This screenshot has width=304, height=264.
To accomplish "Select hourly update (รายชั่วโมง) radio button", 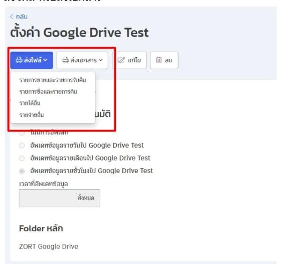I will point(22,171).
